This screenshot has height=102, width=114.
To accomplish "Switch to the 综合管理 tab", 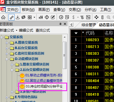I will [89, 25].
